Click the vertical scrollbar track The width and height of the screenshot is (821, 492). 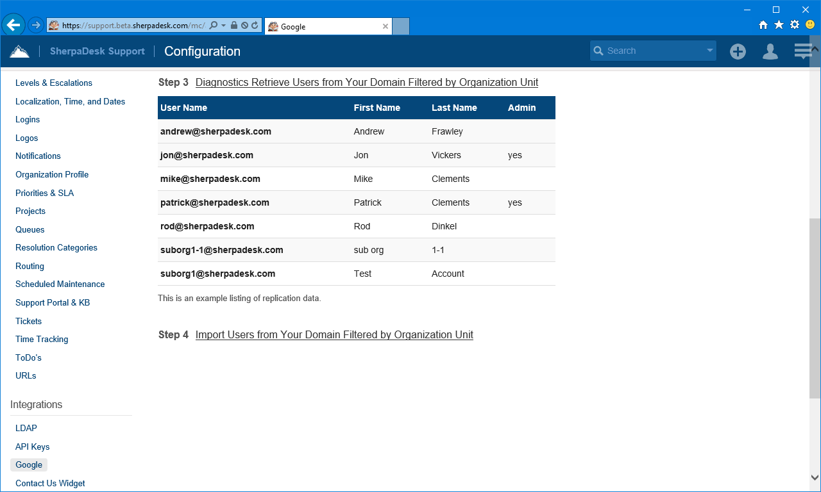click(815, 352)
